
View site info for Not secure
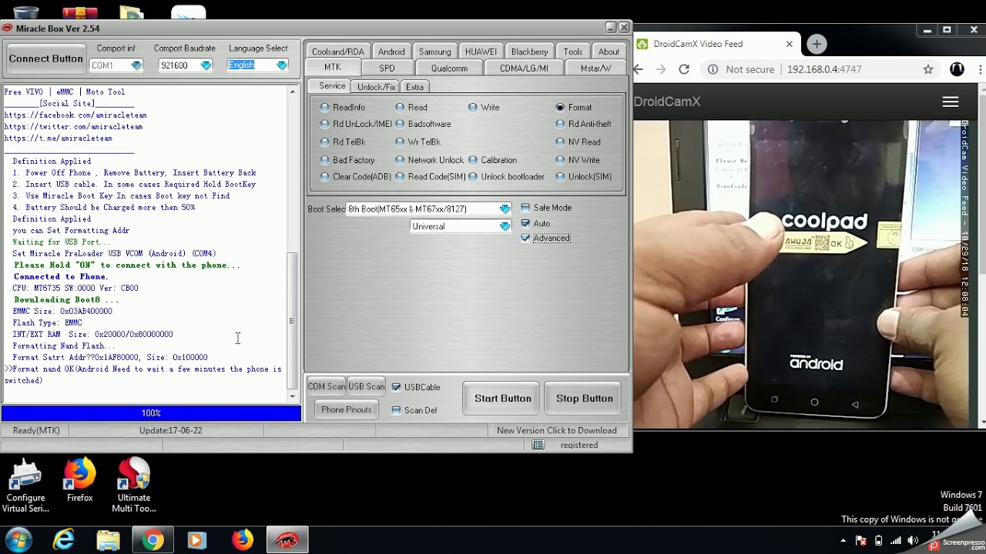[x=740, y=69]
